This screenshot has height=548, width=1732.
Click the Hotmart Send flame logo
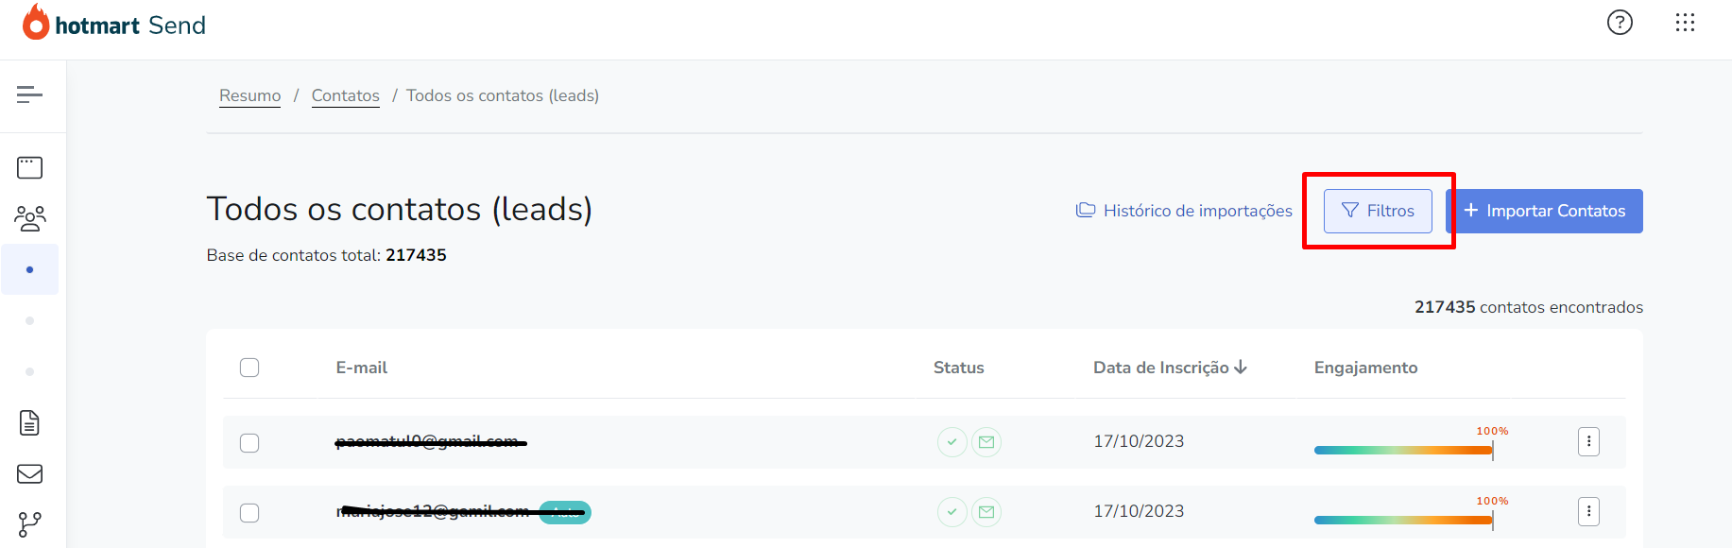(36, 23)
